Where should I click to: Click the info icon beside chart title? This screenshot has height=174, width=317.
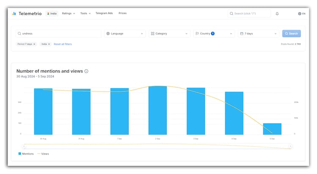[x=86, y=71]
